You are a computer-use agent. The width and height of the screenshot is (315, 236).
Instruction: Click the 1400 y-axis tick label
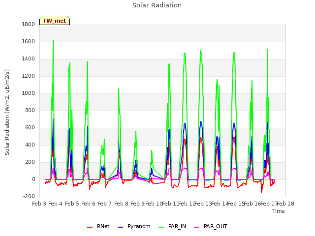[29, 59]
